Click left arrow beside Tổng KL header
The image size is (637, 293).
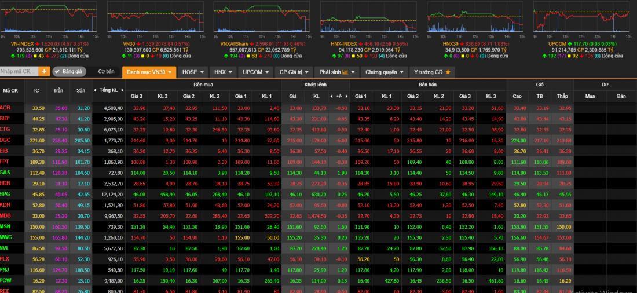coord(96,90)
